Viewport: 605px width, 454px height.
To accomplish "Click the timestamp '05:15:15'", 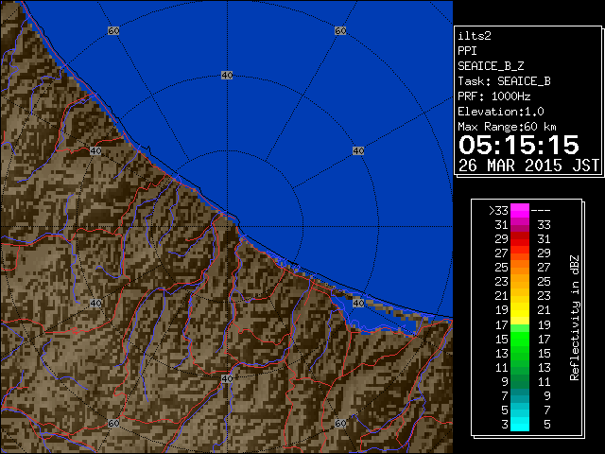I will pyautogui.click(x=519, y=145).
